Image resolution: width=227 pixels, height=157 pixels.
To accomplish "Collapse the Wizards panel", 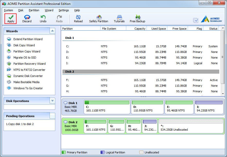I will [x=52, y=31].
